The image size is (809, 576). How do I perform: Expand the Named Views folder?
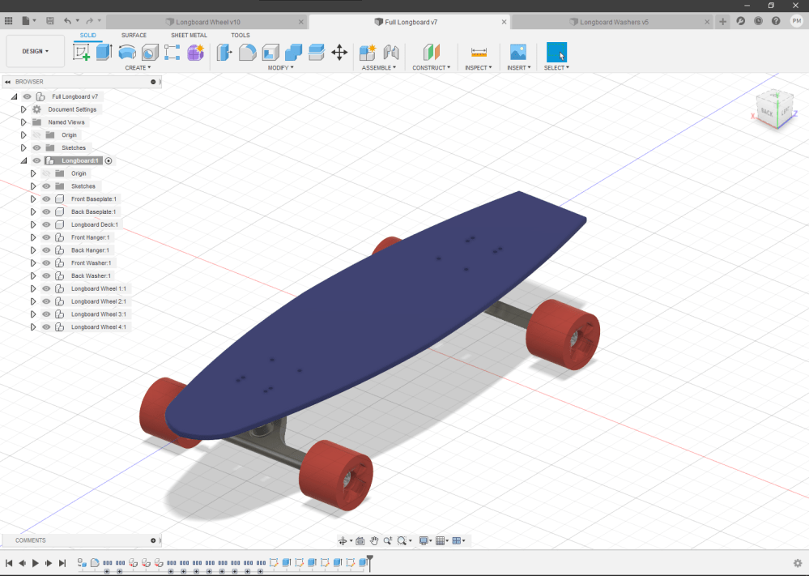(24, 122)
